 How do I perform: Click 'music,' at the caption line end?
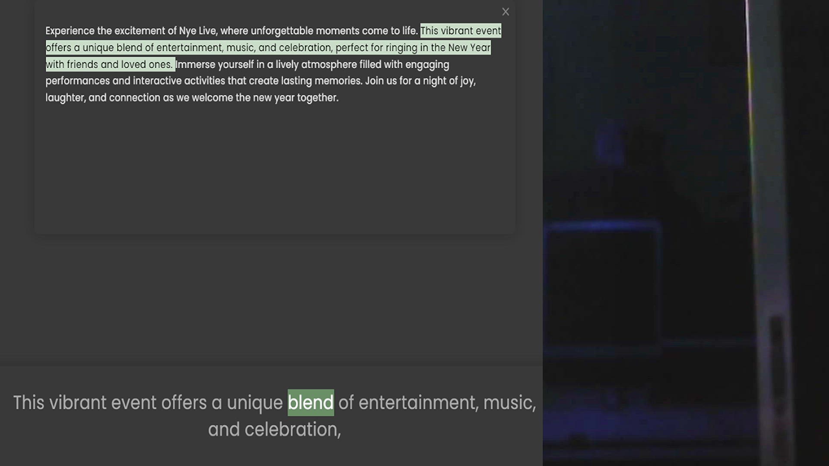click(x=509, y=403)
